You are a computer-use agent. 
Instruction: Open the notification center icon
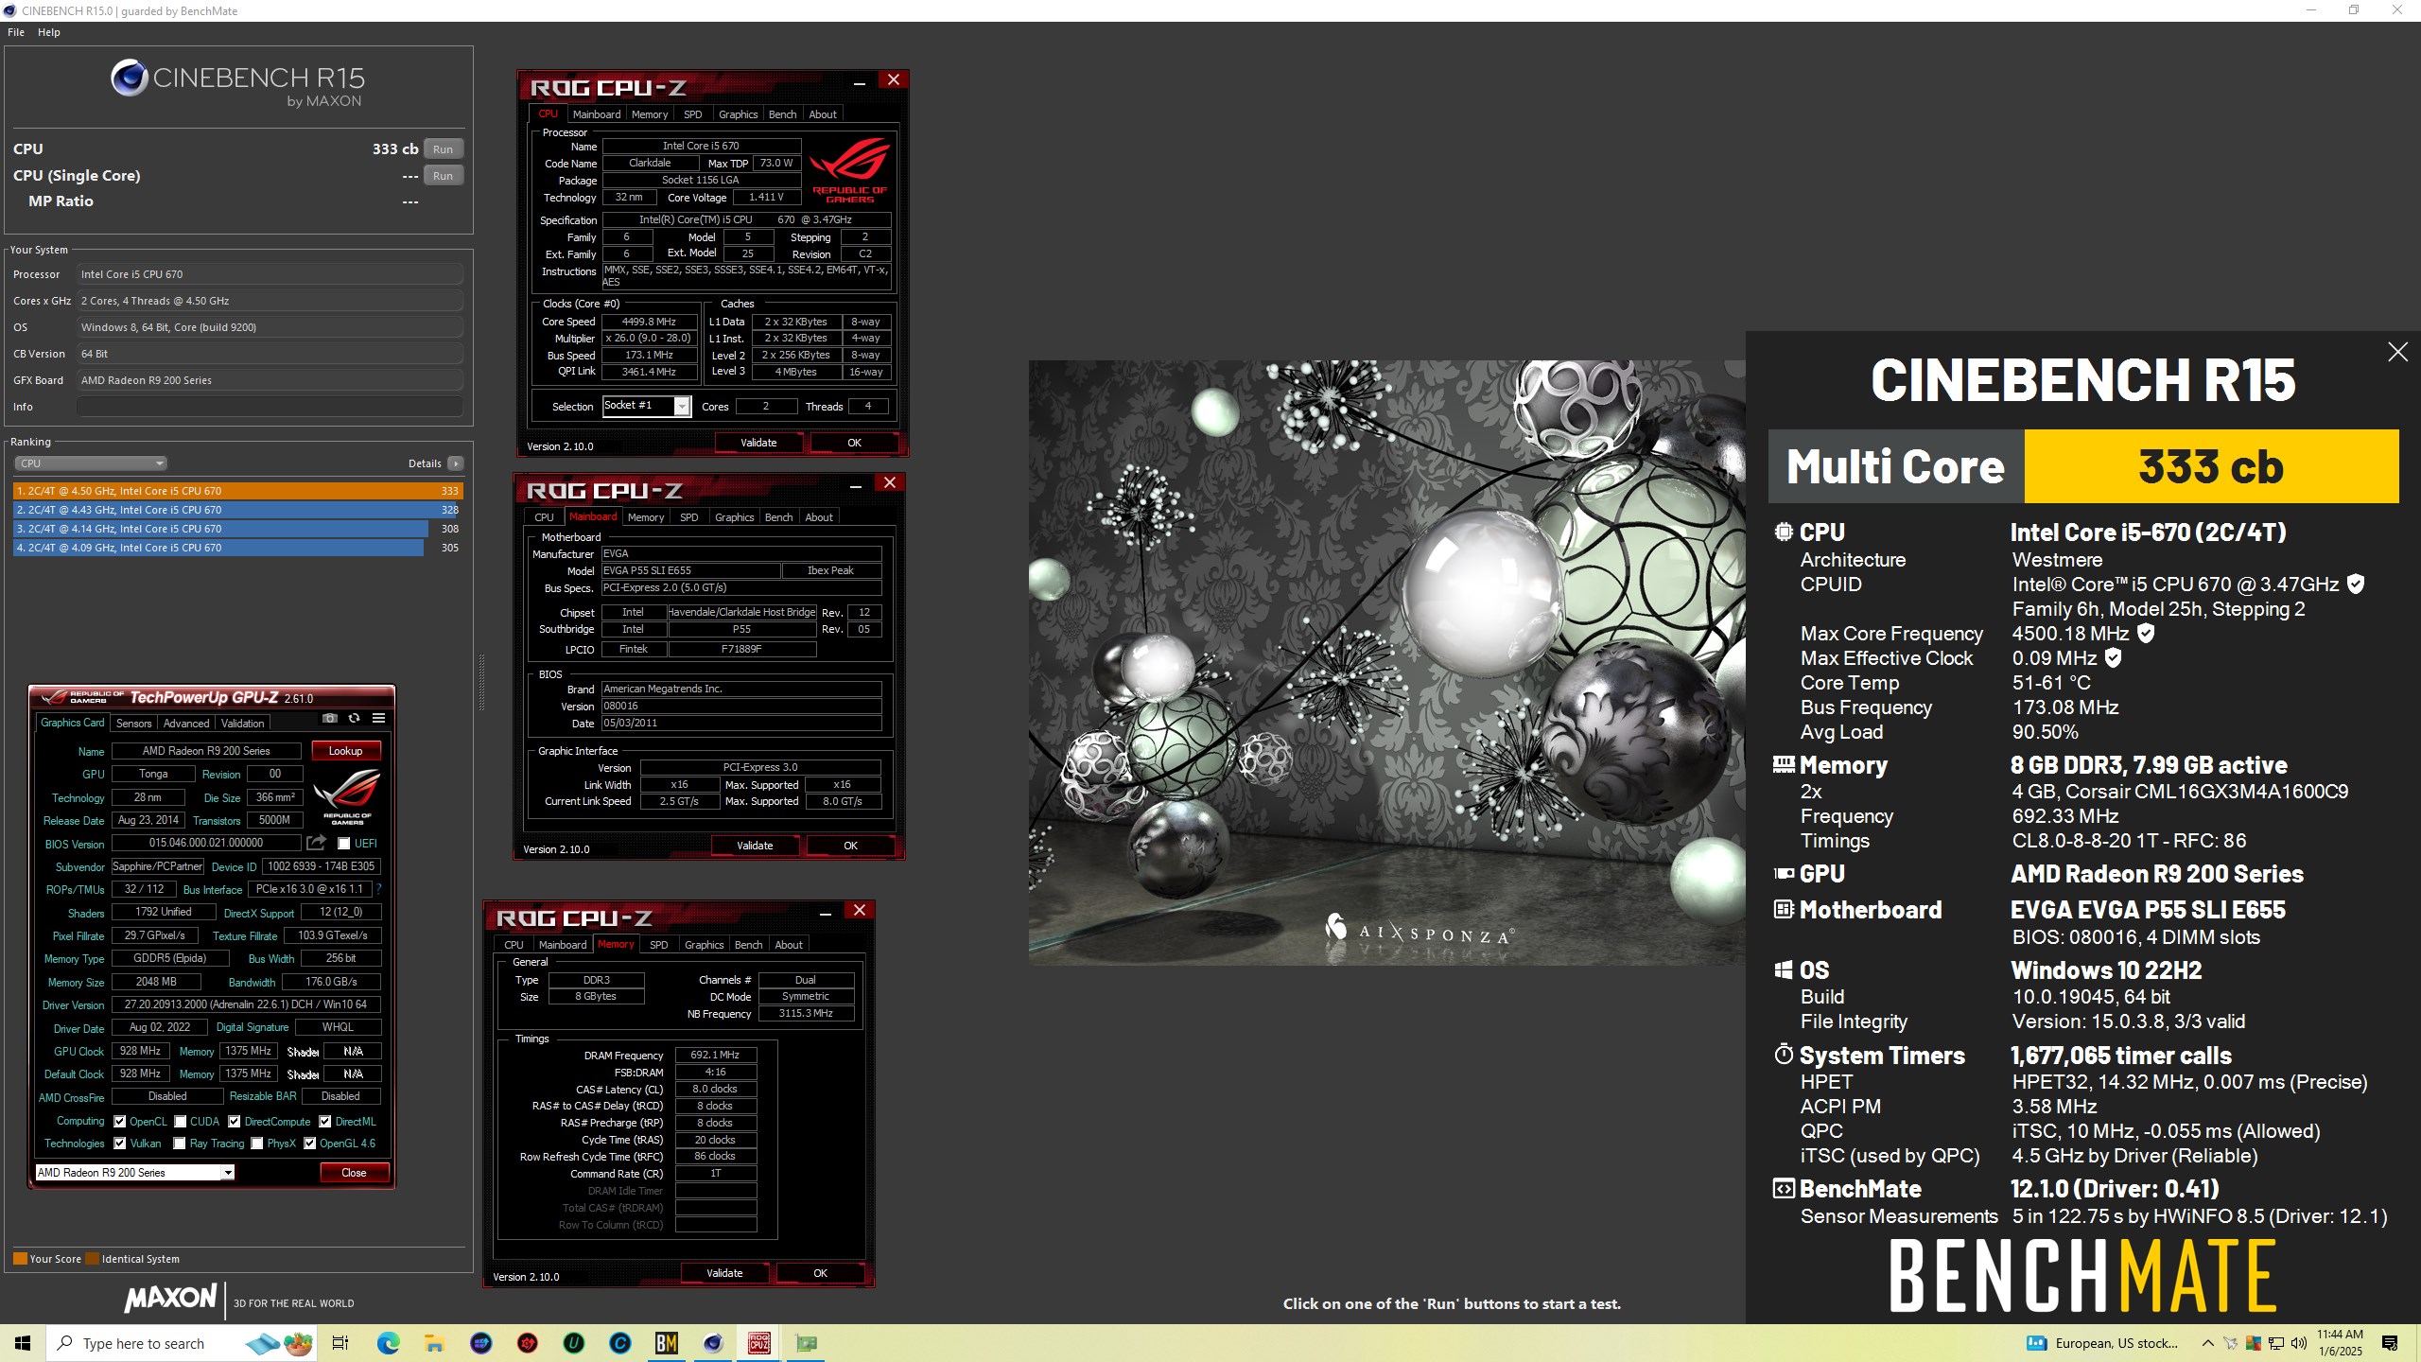click(2390, 1343)
